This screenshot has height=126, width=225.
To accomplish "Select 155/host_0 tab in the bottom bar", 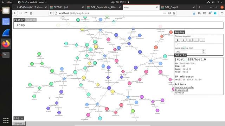I will click(19, 124).
